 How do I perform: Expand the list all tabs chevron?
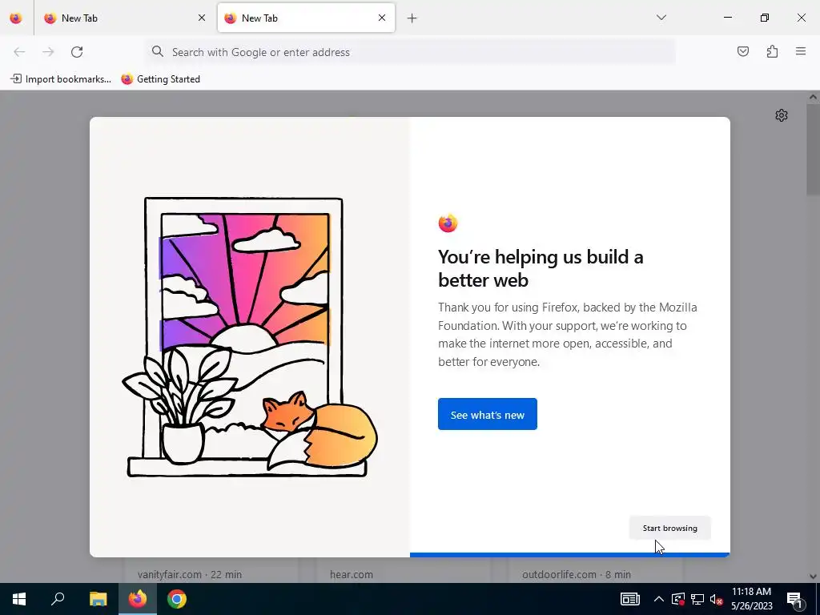[x=661, y=18]
